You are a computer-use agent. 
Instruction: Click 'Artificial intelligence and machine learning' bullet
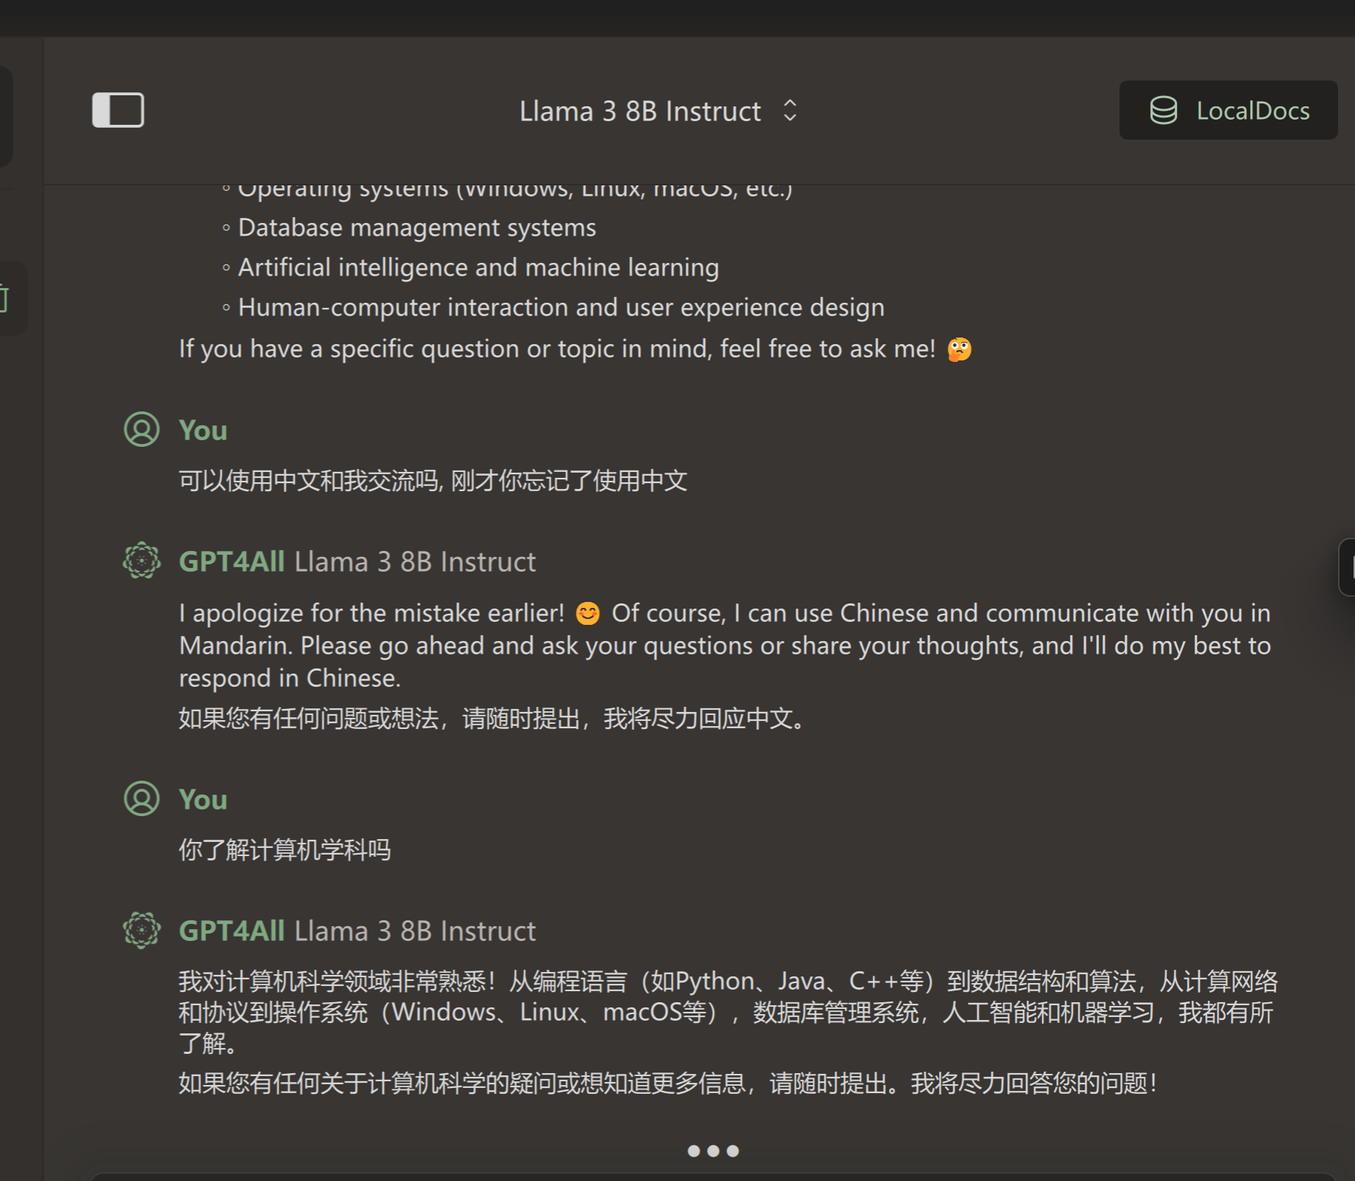click(x=478, y=267)
